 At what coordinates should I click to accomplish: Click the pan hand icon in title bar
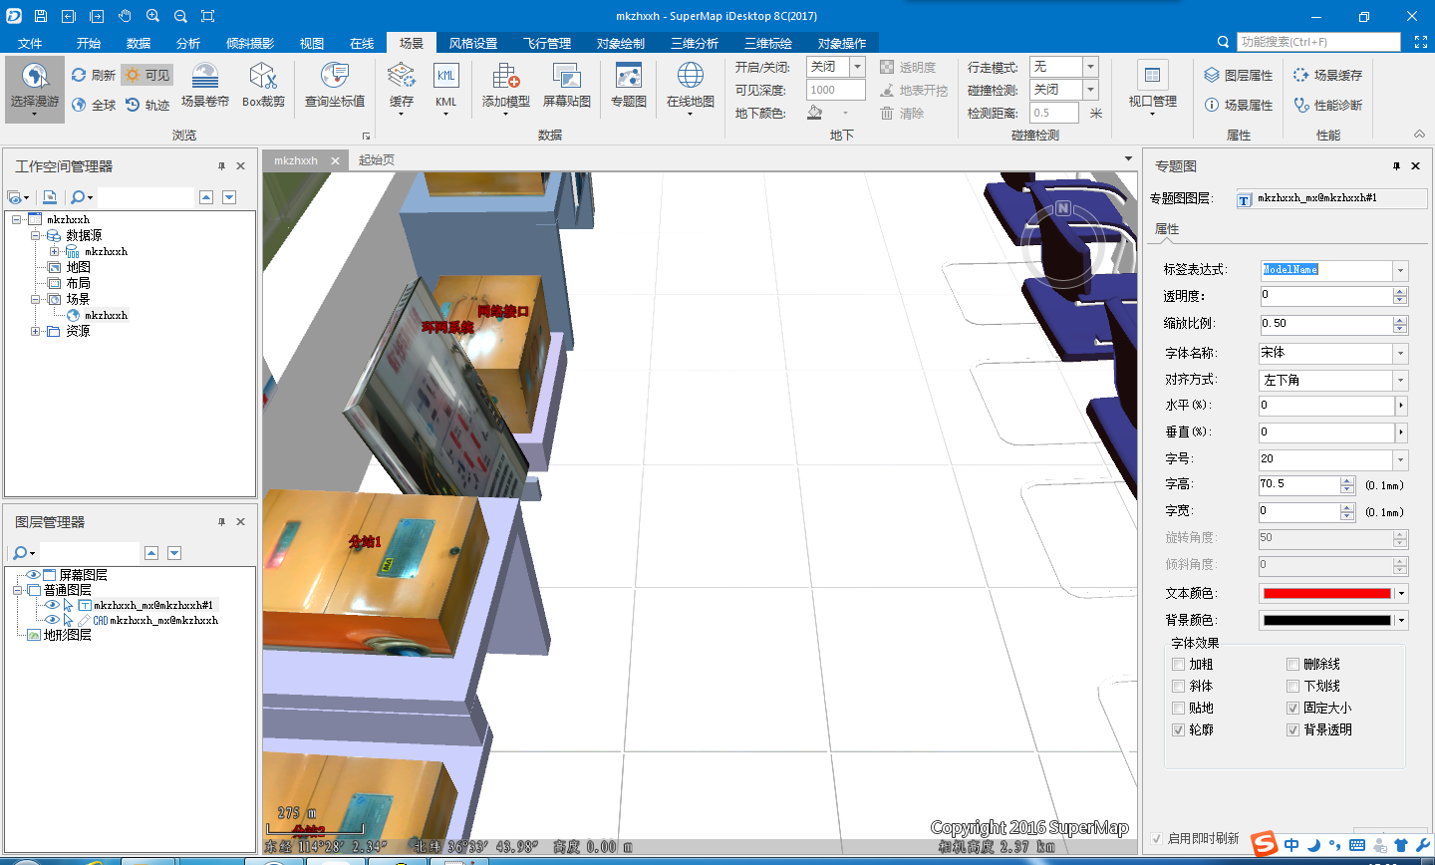coord(125,16)
